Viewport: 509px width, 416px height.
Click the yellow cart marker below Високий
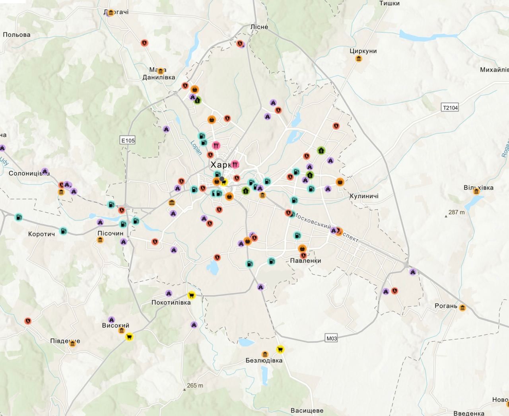(x=129, y=337)
